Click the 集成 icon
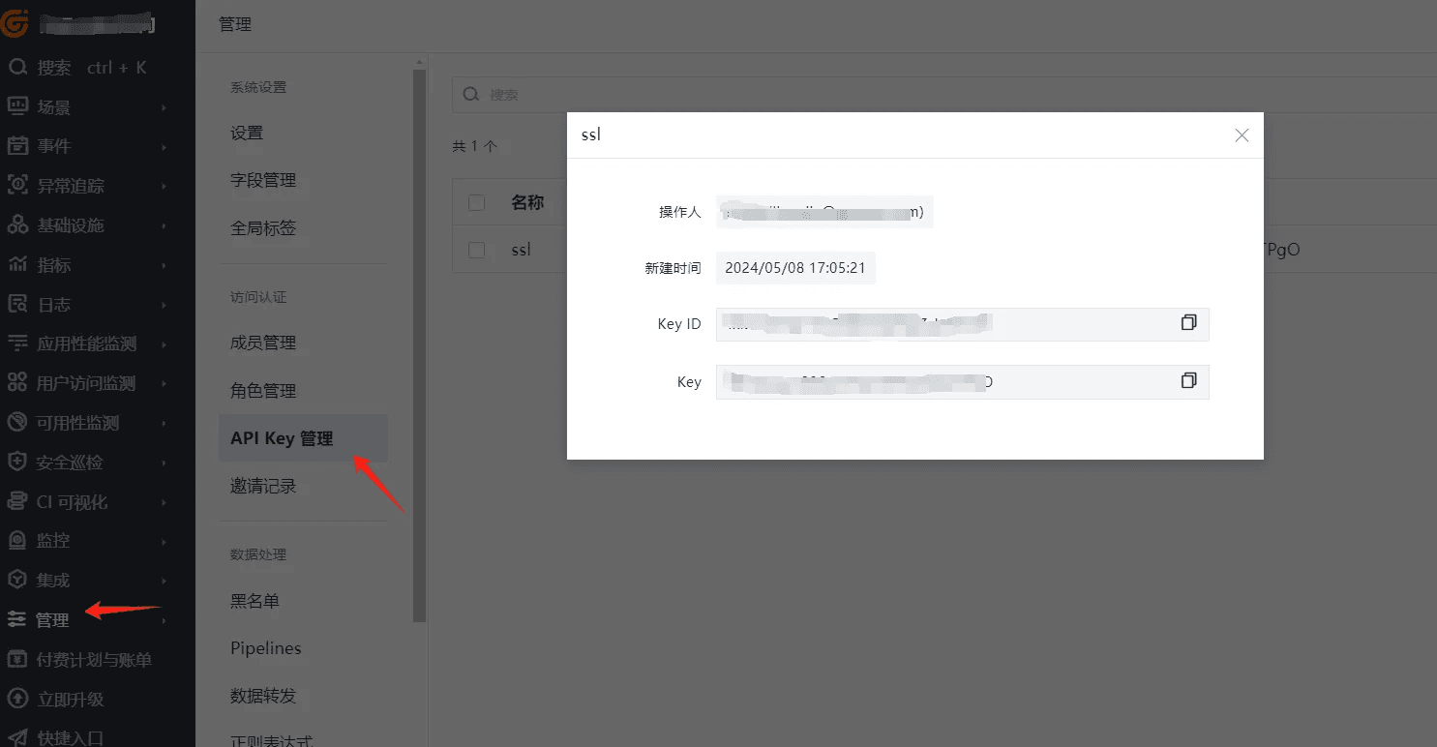Viewport: 1437px width, 747px height. click(17, 581)
